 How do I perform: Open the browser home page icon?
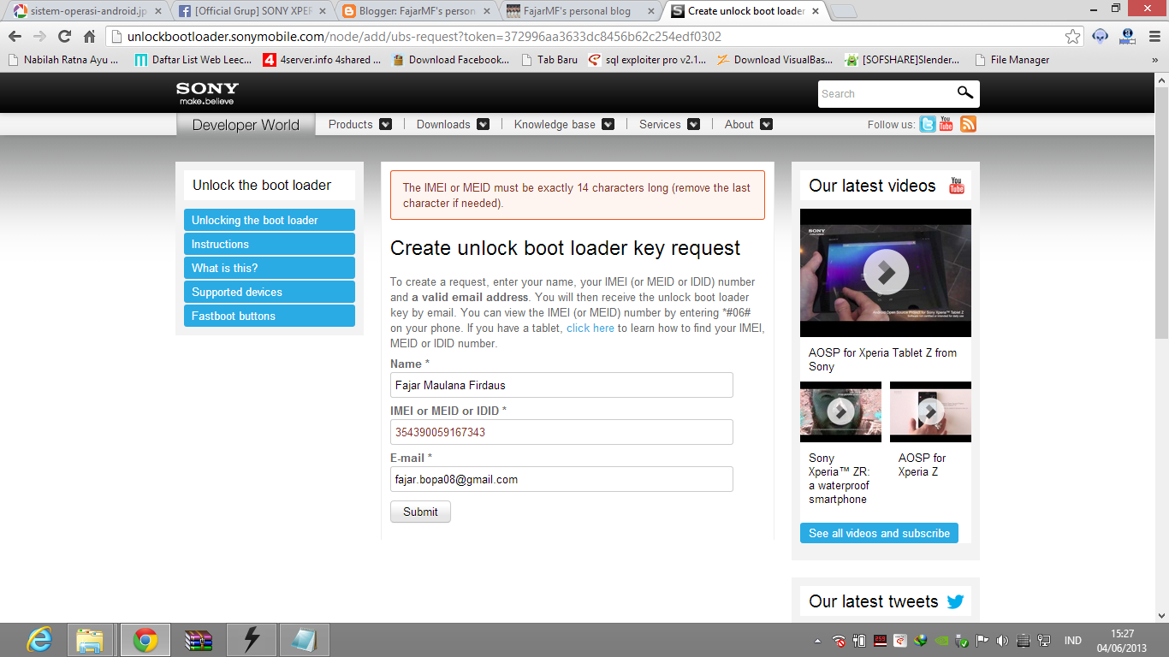(89, 37)
